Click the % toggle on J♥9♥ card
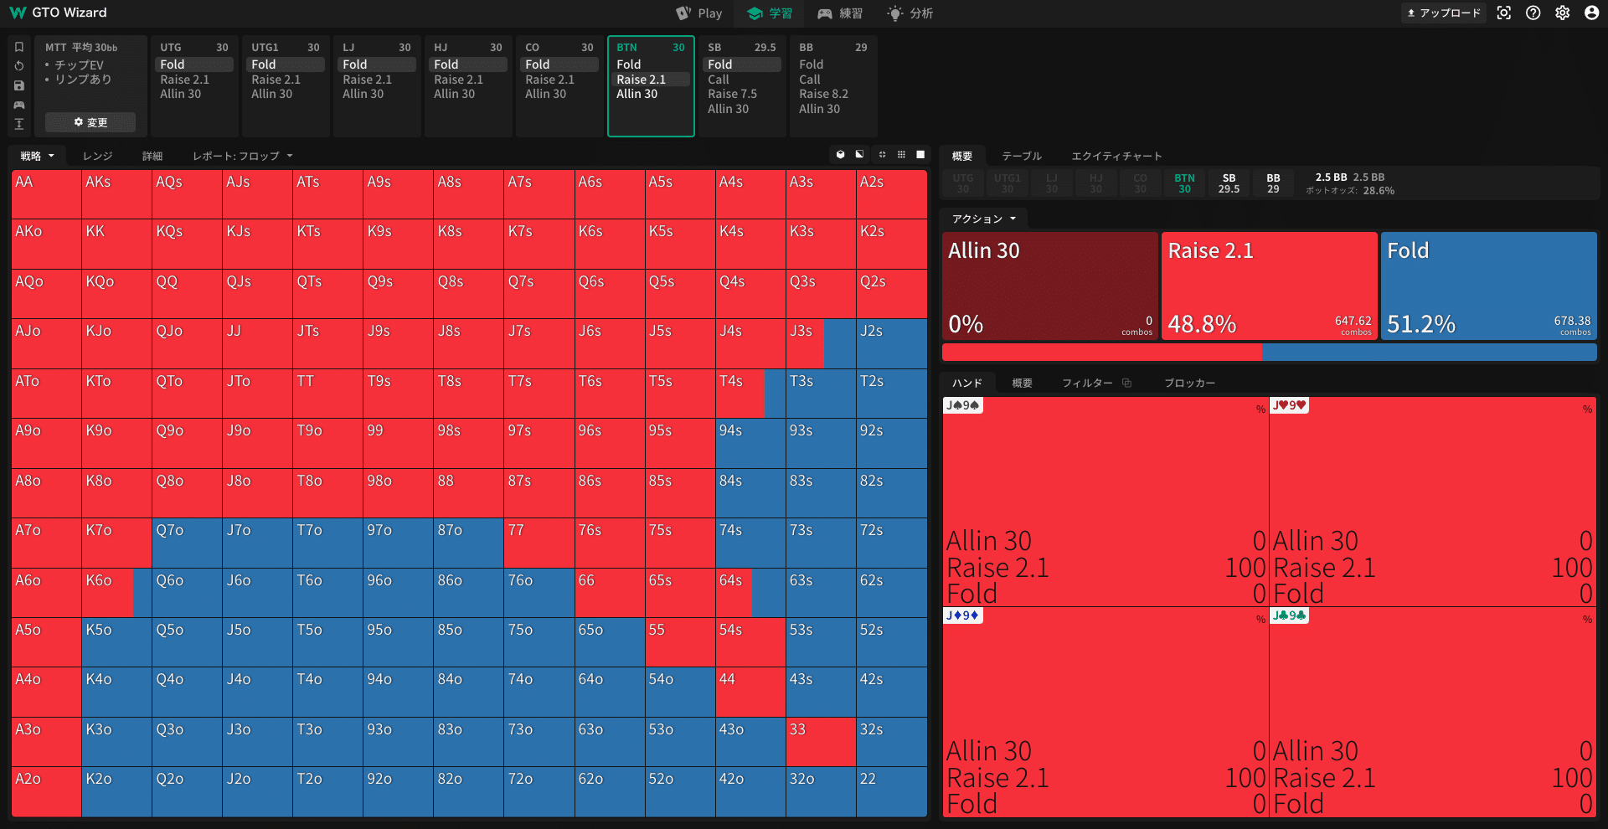 [1587, 409]
